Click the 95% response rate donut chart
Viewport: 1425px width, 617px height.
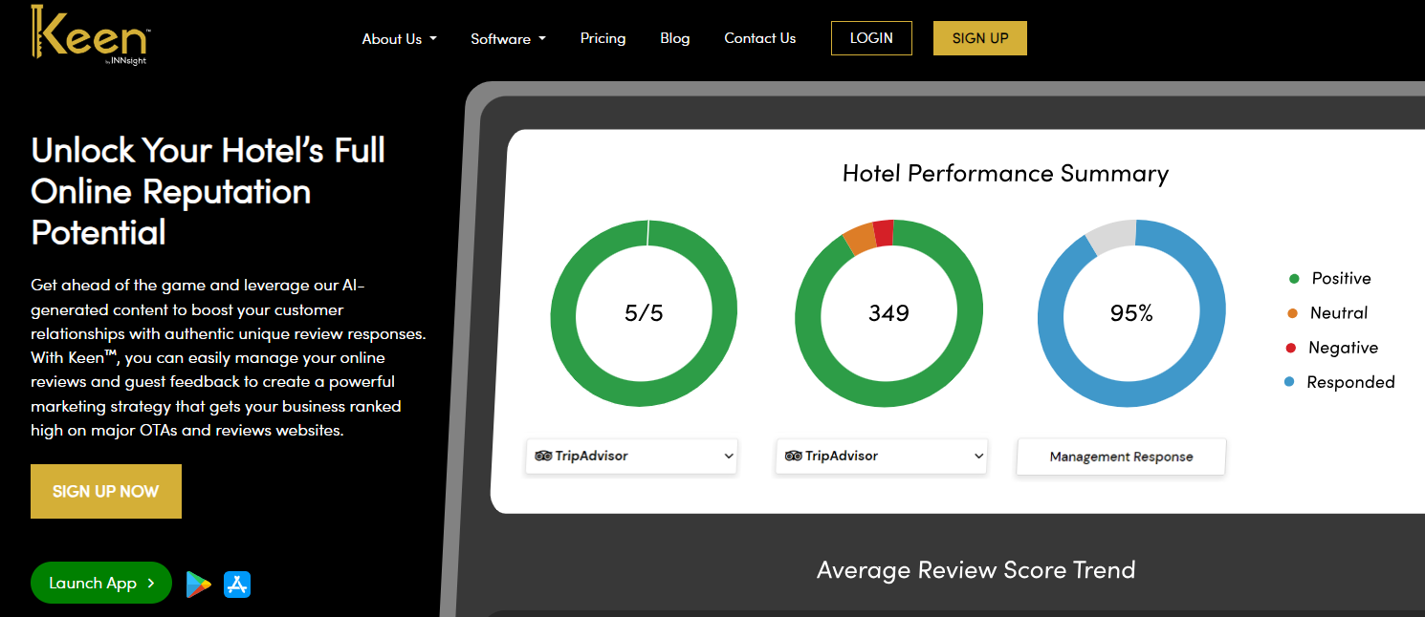1131,313
